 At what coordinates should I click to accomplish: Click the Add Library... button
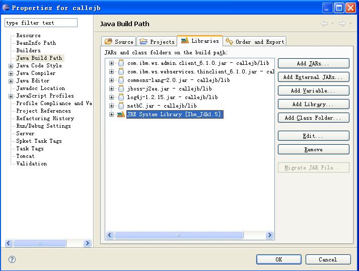[x=314, y=104]
